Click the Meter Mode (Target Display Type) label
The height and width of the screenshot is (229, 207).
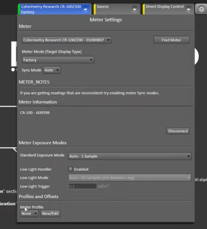(52, 52)
